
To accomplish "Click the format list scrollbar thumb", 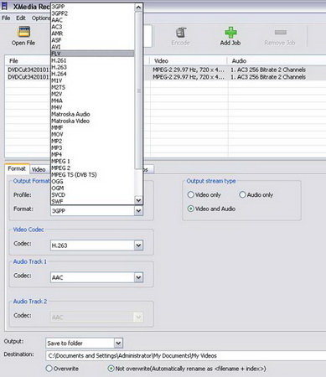I will tap(138, 90).
